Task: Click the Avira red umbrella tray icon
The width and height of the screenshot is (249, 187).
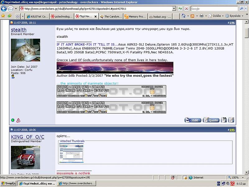Action: pos(233,184)
